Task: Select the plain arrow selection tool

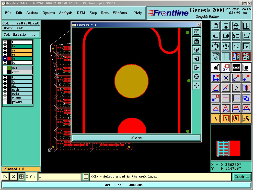Action: point(216,118)
